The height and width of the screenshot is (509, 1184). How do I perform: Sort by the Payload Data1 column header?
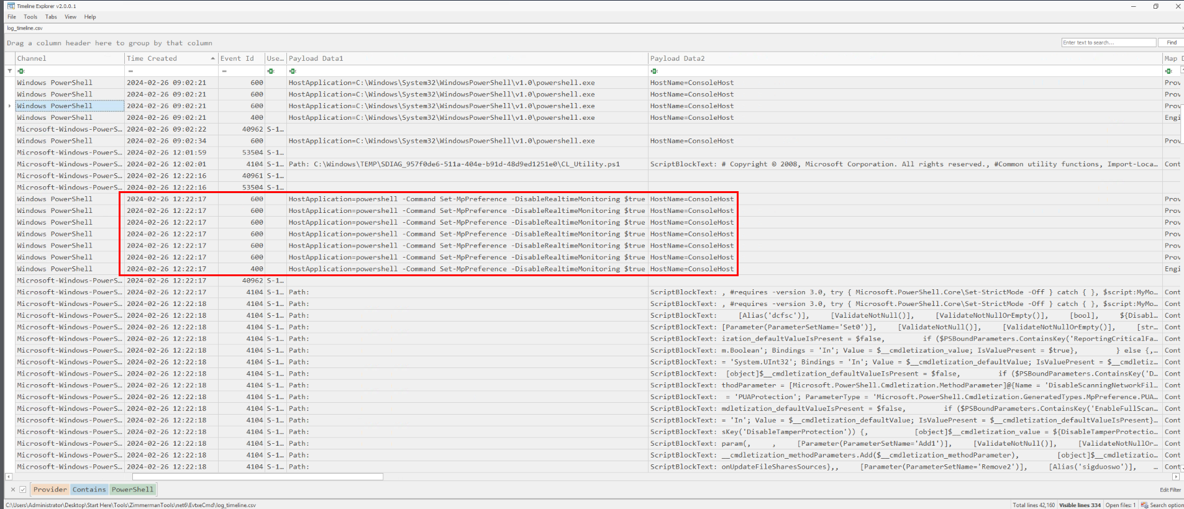(467, 58)
